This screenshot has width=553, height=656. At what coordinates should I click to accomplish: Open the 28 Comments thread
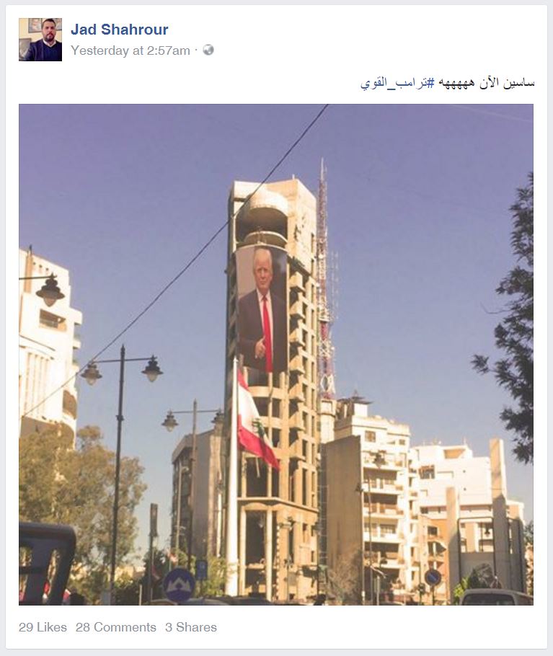coord(116,627)
